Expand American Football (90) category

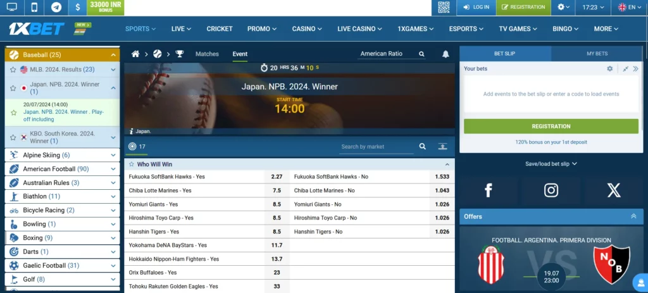click(113, 169)
